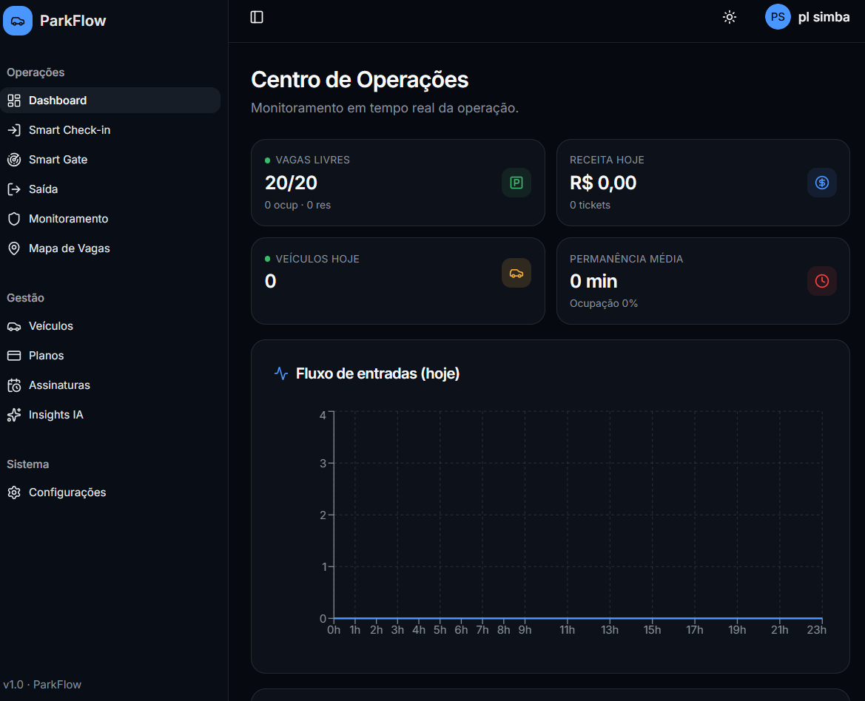This screenshot has height=701, width=865.
Task: Click the 0 min value
Action: 593,282
